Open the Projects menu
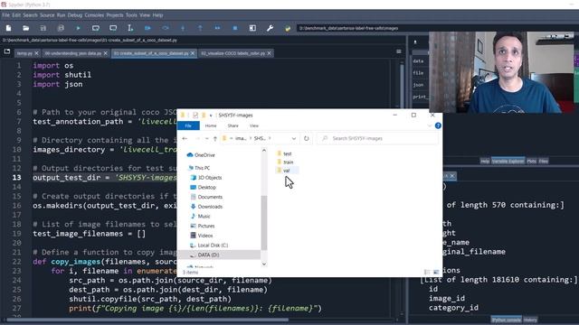Viewport: 579px width, 325px height. (115, 15)
